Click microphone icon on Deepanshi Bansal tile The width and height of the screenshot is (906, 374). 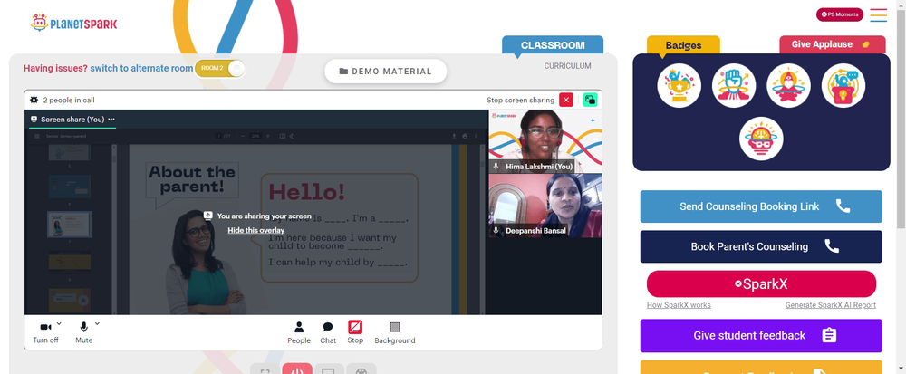(496, 230)
